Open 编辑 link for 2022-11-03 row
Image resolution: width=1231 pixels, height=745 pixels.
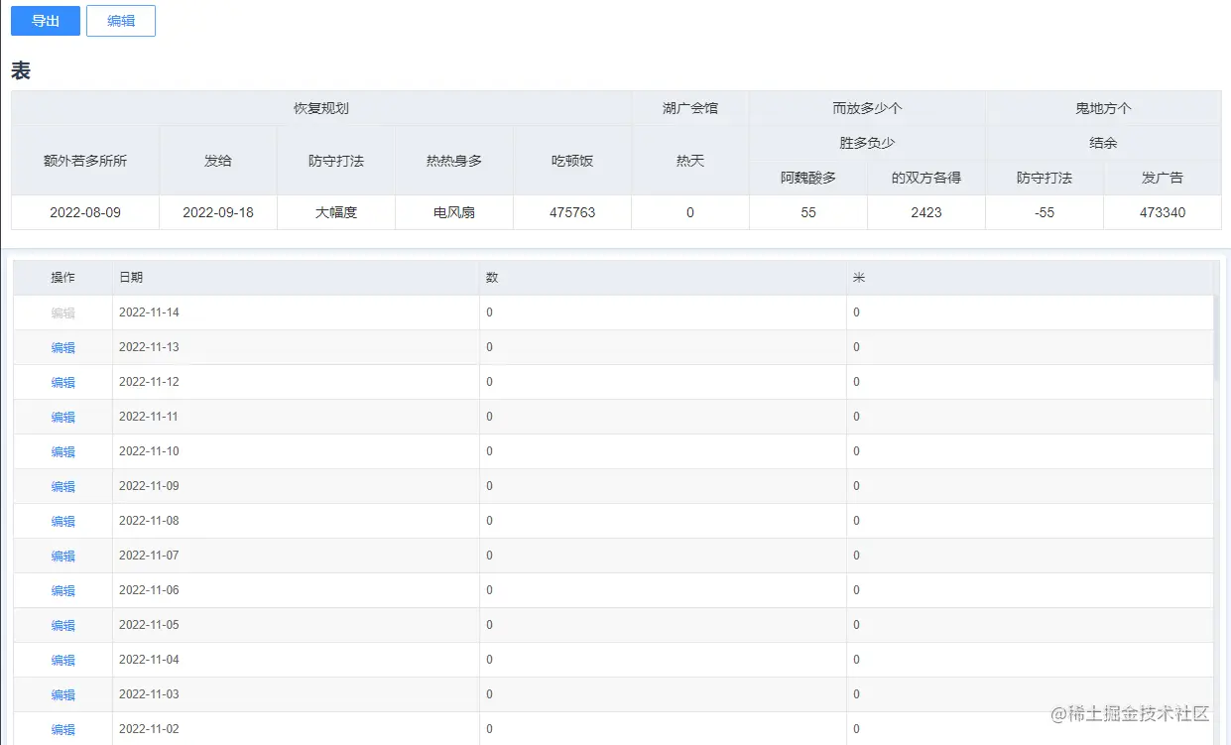[x=63, y=694]
